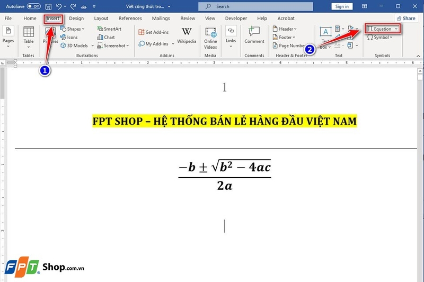The height and width of the screenshot is (282, 424).
Task: Open the Wikipedia add-in
Action: [x=187, y=35]
